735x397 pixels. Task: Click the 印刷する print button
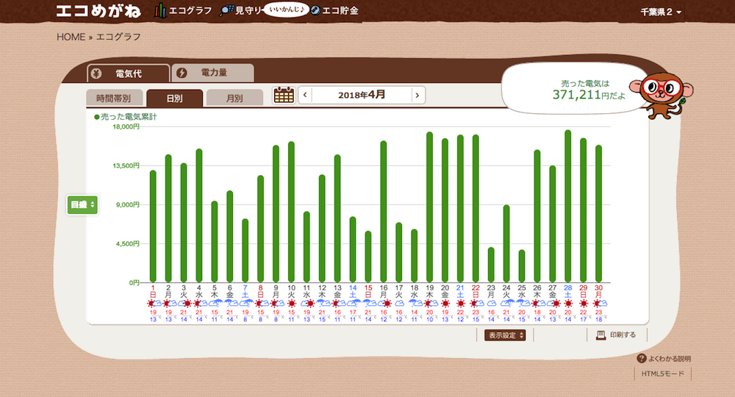point(617,335)
